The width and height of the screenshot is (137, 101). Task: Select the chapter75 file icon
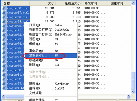(4, 48)
